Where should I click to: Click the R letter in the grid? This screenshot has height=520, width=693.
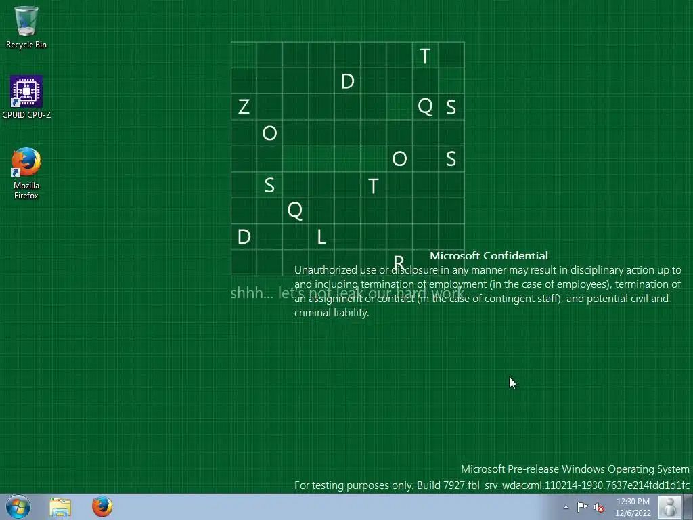399,262
